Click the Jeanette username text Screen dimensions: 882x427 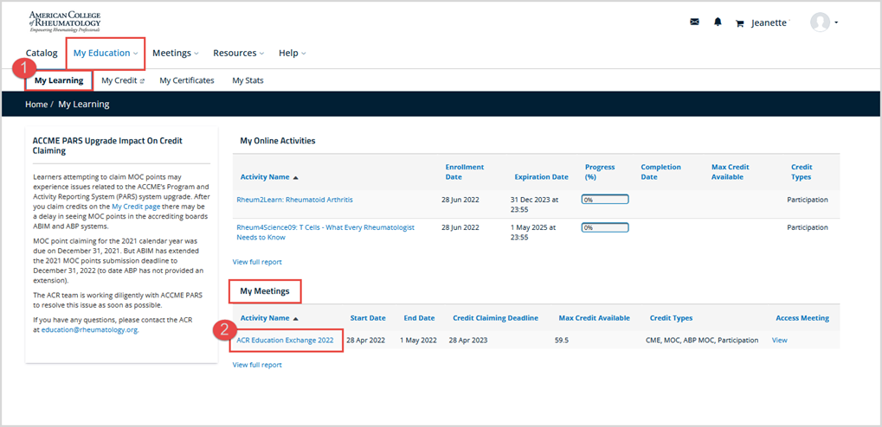[x=769, y=23]
